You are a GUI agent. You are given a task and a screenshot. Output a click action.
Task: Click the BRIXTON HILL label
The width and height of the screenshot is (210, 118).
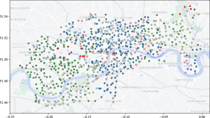[108, 109]
